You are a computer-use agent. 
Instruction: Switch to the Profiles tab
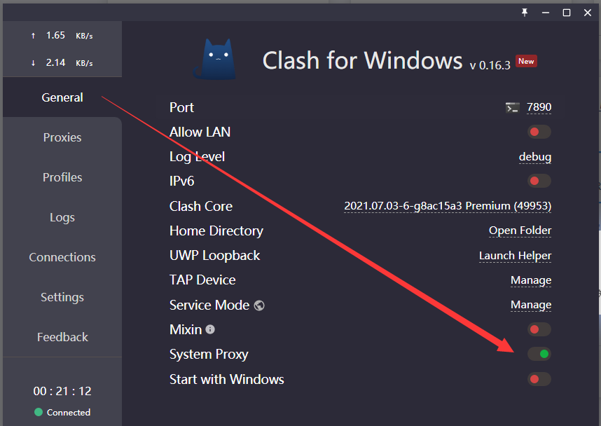[62, 177]
